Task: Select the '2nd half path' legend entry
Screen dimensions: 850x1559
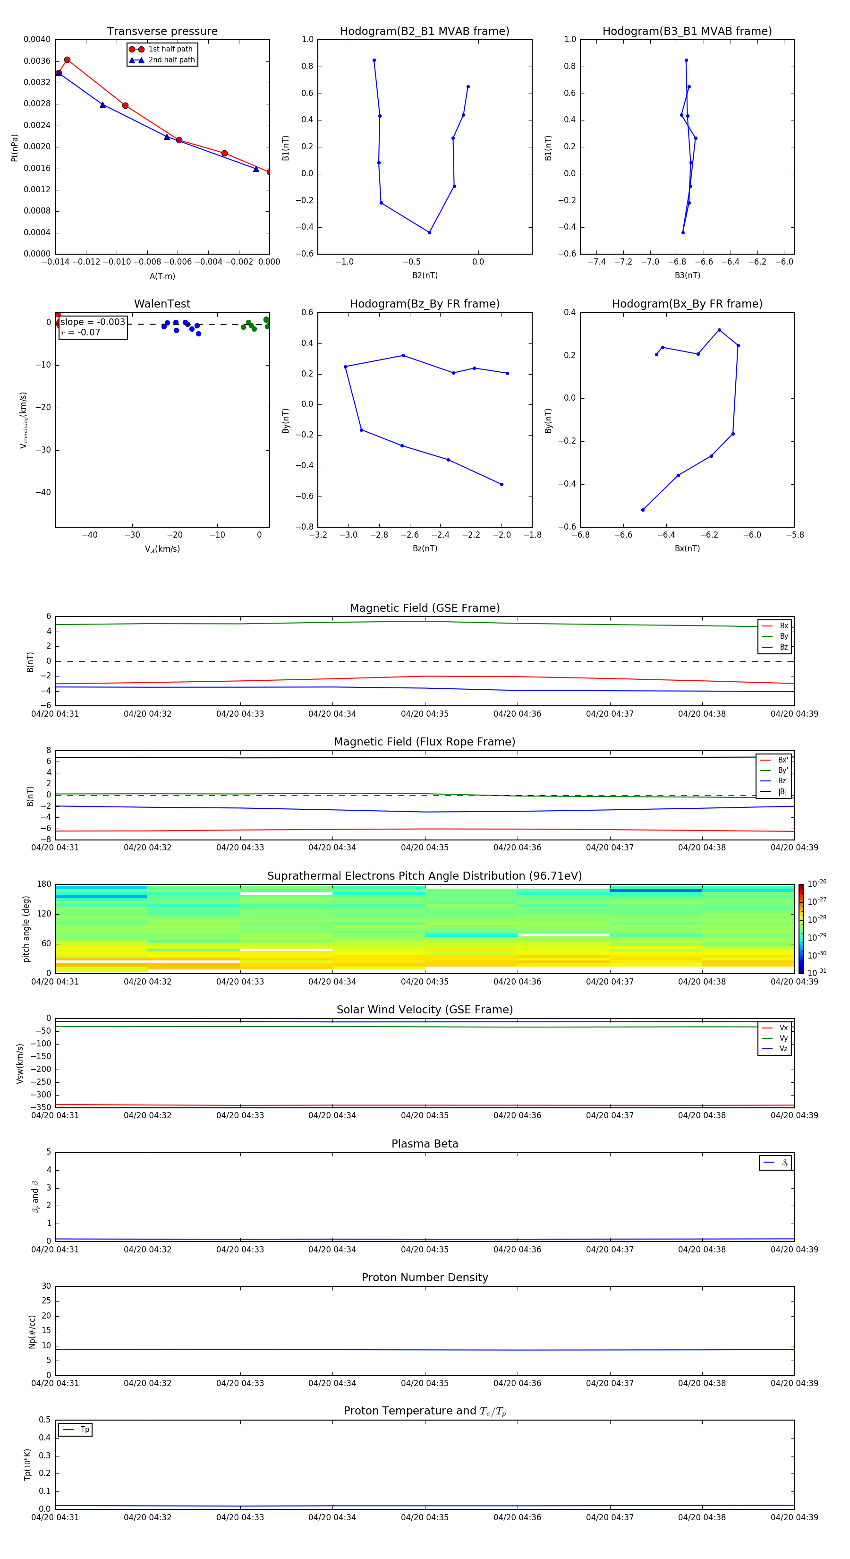Action: pos(162,60)
